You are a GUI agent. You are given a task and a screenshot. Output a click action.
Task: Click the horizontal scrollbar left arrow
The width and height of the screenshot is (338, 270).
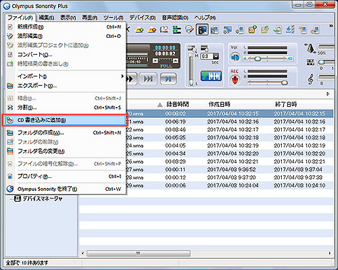(82, 253)
